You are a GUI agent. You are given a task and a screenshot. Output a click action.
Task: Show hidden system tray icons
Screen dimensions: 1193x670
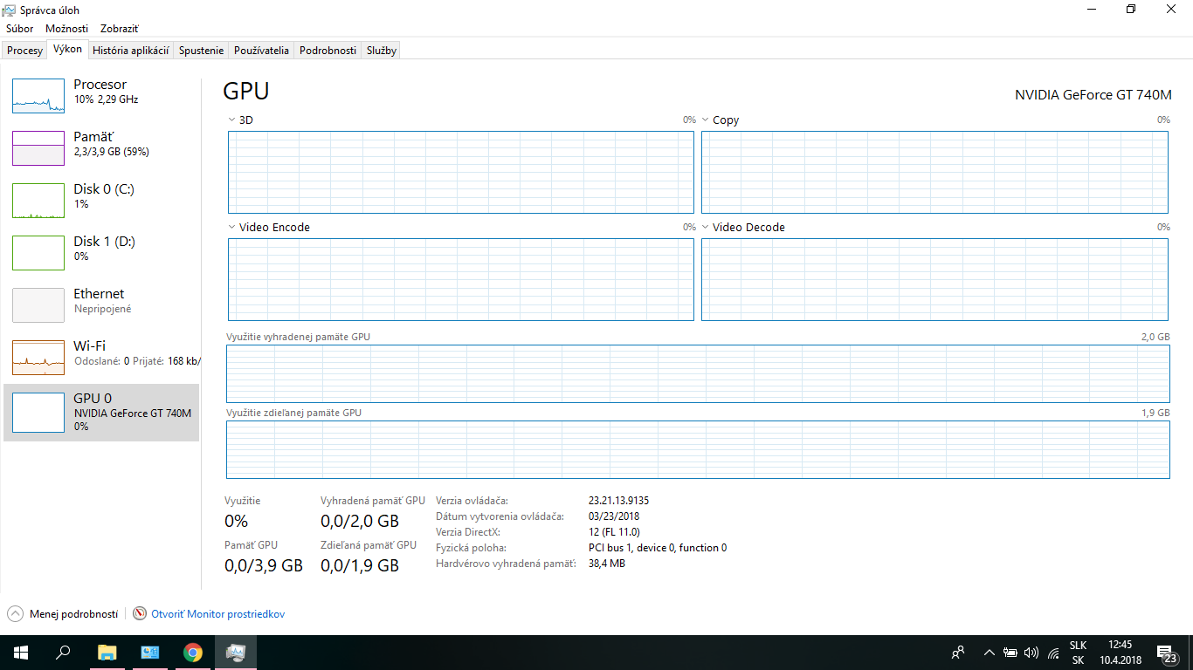pos(989,652)
